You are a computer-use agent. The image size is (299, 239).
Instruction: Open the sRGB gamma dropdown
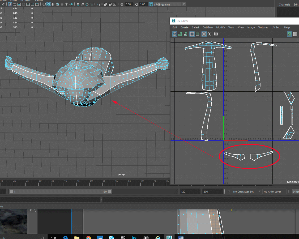170,4
